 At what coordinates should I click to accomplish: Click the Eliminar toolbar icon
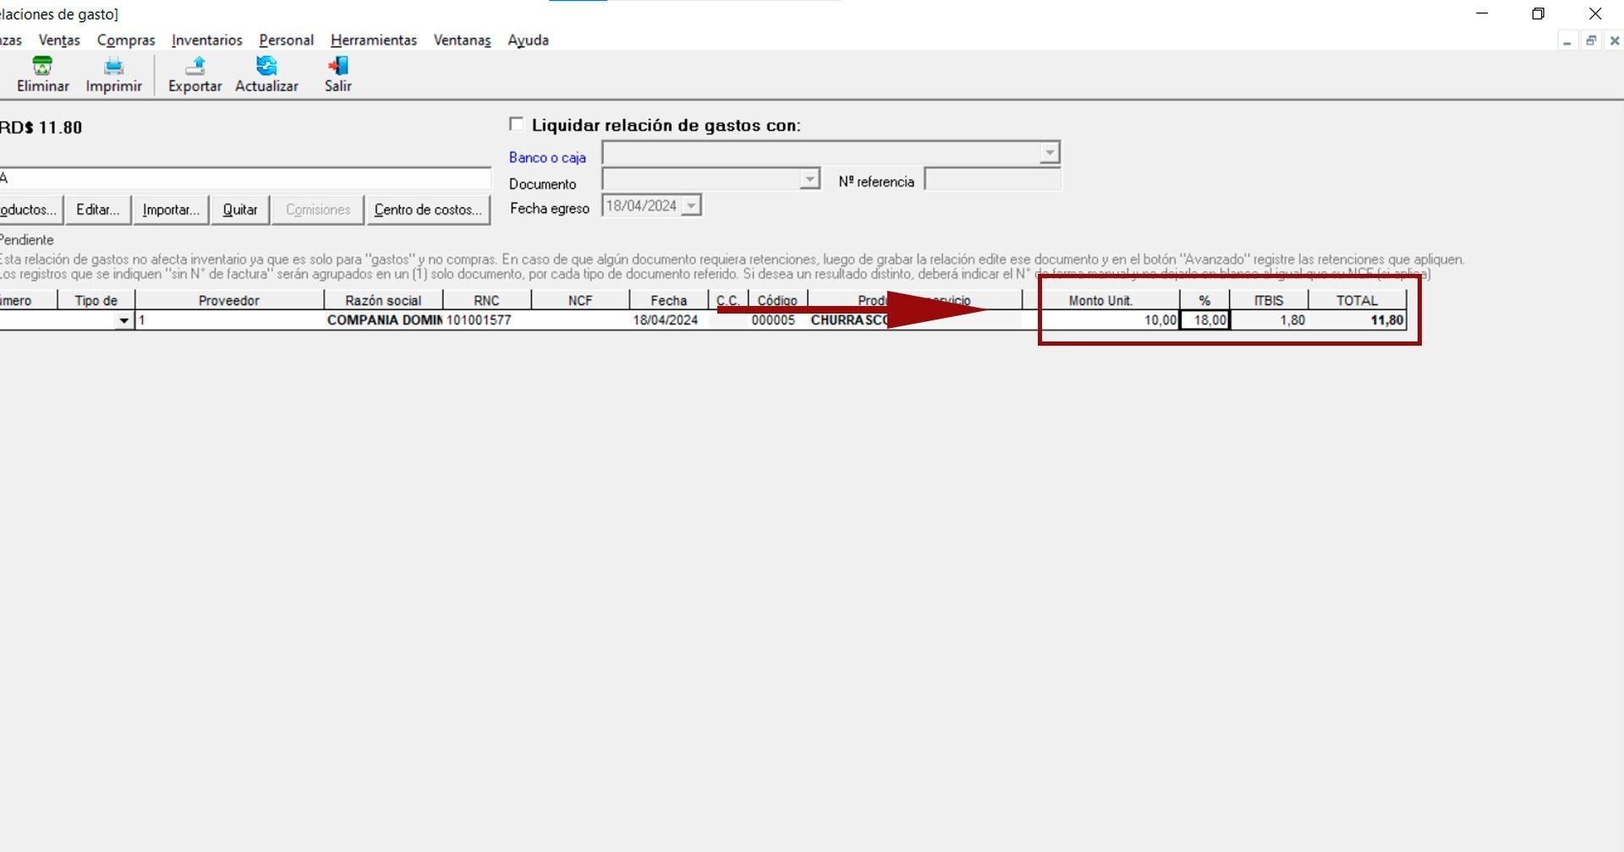[x=42, y=66]
